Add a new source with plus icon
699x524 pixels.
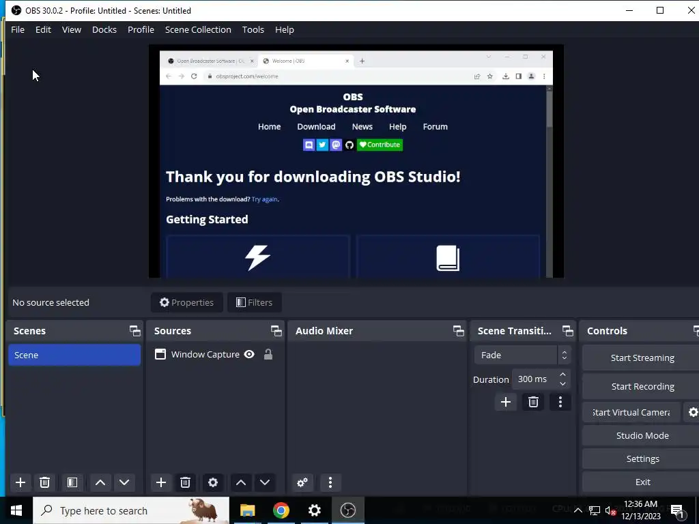[161, 482]
